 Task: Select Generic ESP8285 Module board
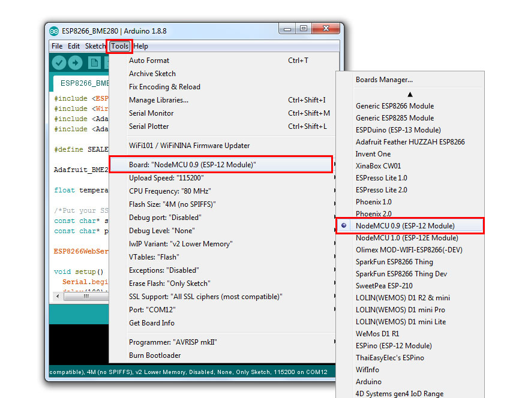coord(410,117)
